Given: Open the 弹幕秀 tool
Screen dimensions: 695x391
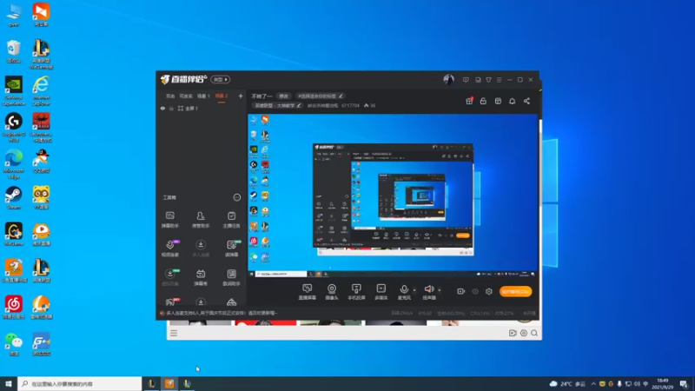Looking at the screenshot, I should click(x=201, y=277).
